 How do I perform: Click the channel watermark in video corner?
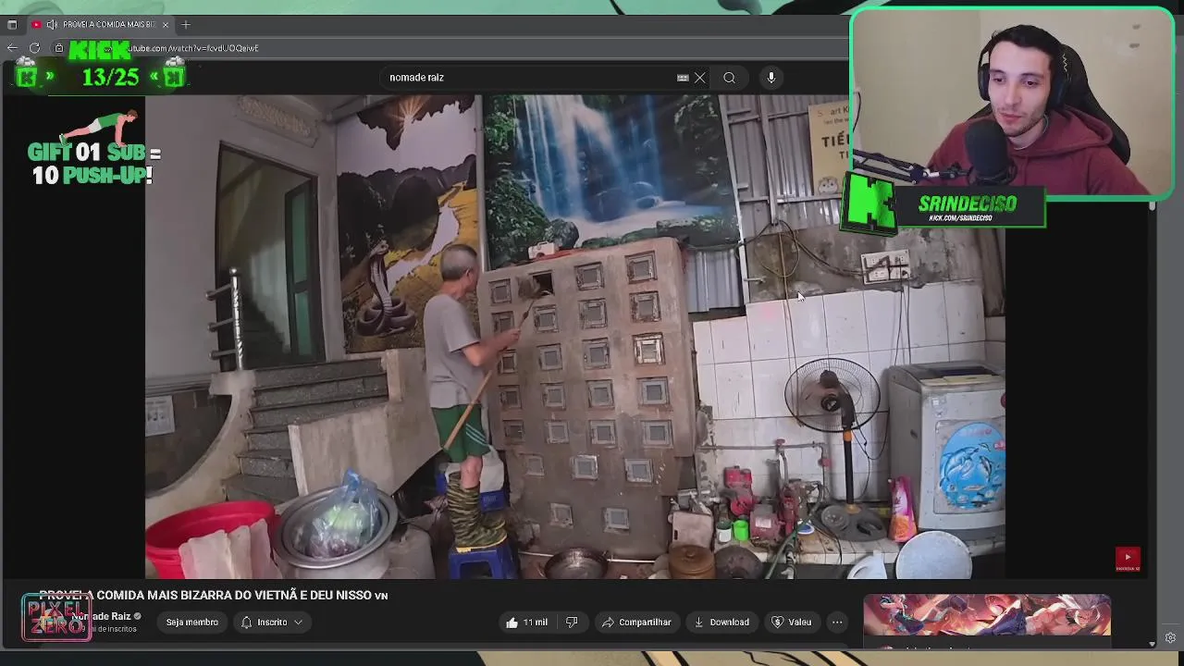(x=1127, y=559)
